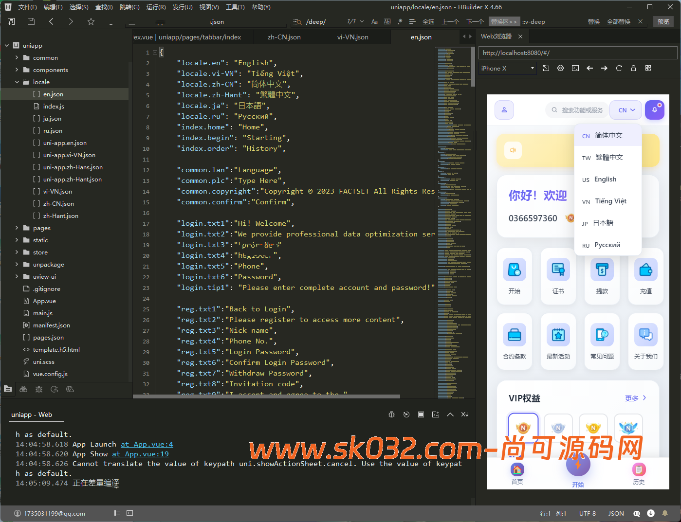This screenshot has width=681, height=522.
Task: Click the 全部替换 replace all button
Action: point(618,22)
